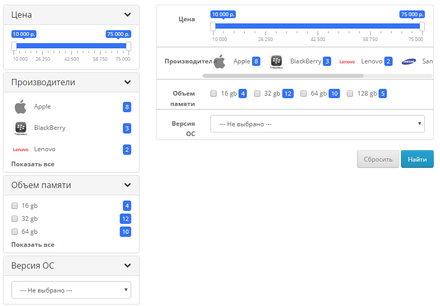440x306 pixels.
Task: Click 32 gb count badge 12 in left panel
Action: click(125, 219)
